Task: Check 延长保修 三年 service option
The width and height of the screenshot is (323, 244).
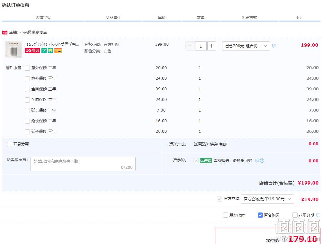Action: [27, 132]
